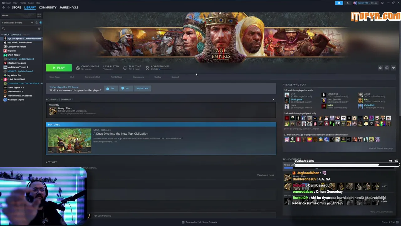Viewport: 401px width, 226px height.
Task: Switch to the STORE tab
Action: click(16, 8)
